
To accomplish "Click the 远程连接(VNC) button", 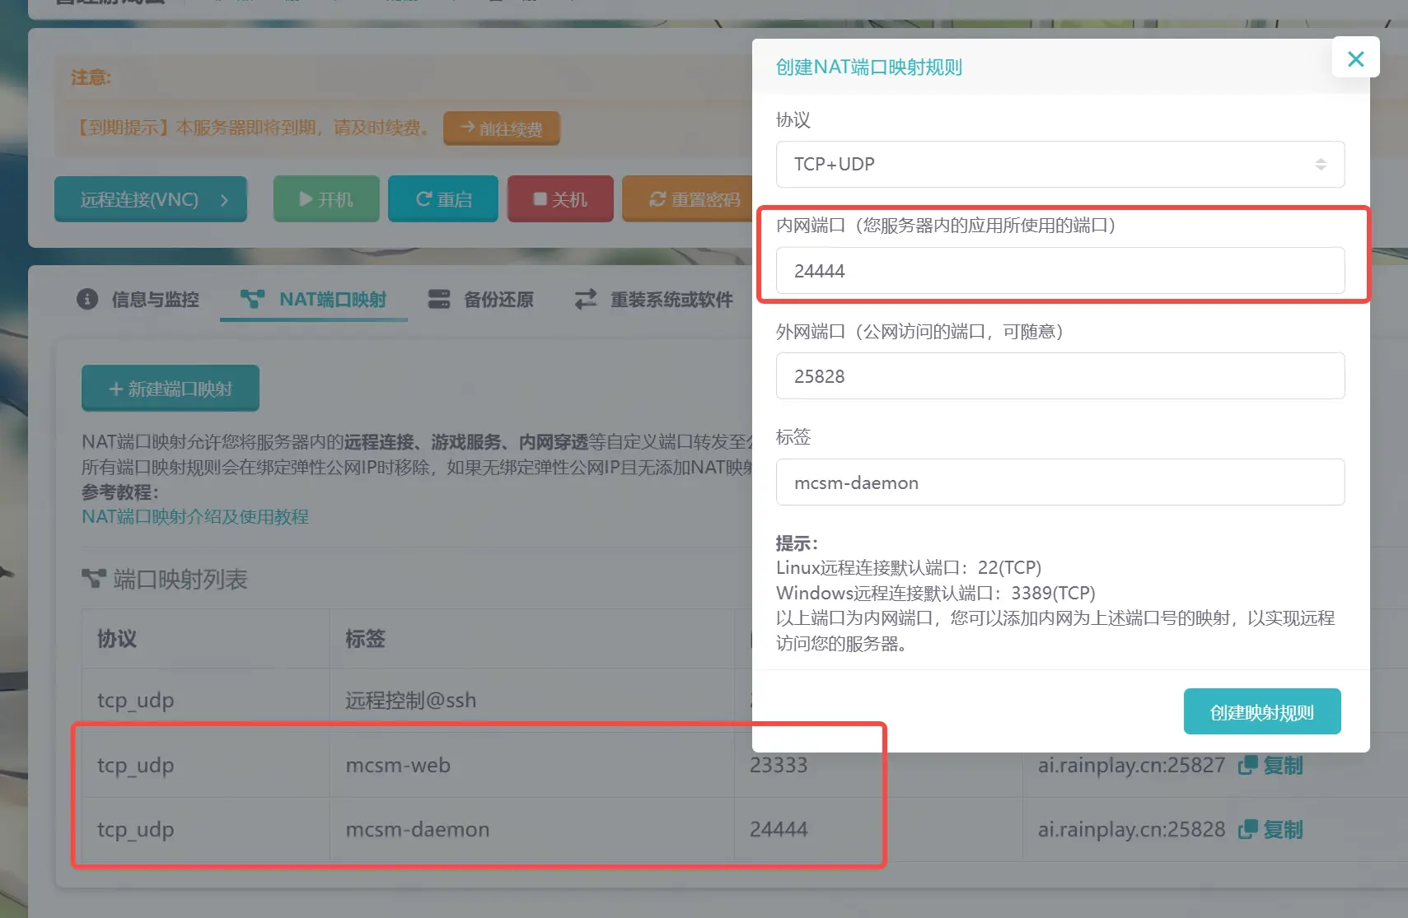I will tap(151, 199).
